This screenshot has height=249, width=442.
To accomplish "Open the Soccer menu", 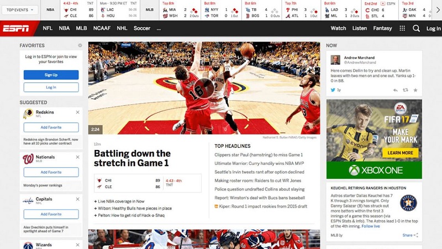I will point(142,28).
